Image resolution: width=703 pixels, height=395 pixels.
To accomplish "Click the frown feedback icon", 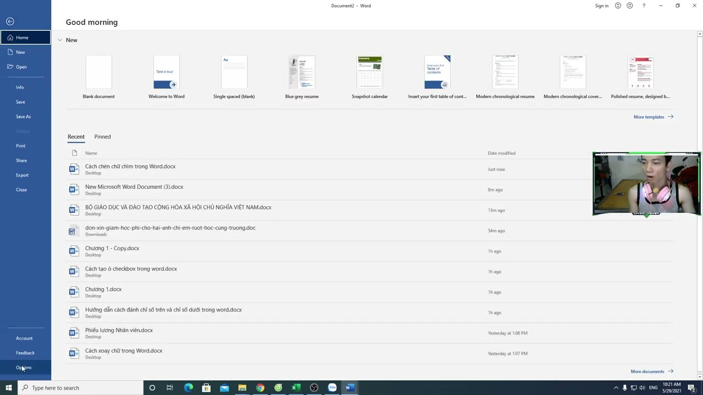I will coord(629,5).
